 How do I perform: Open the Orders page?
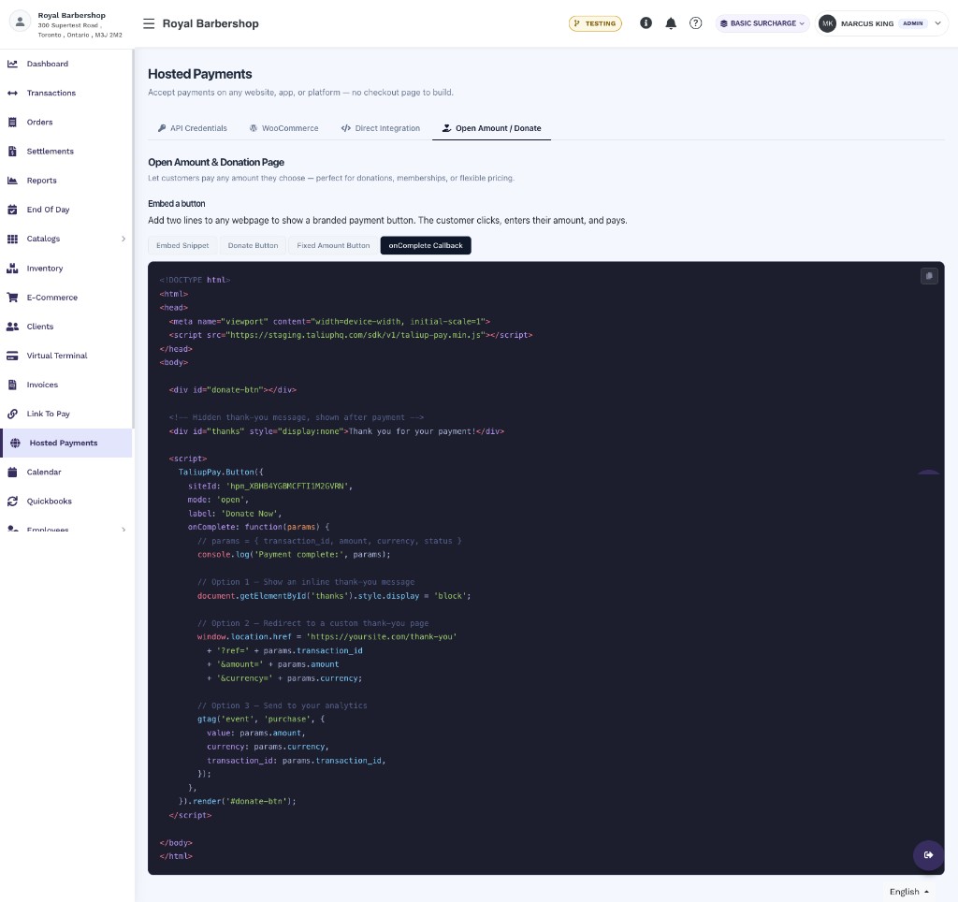pos(39,123)
